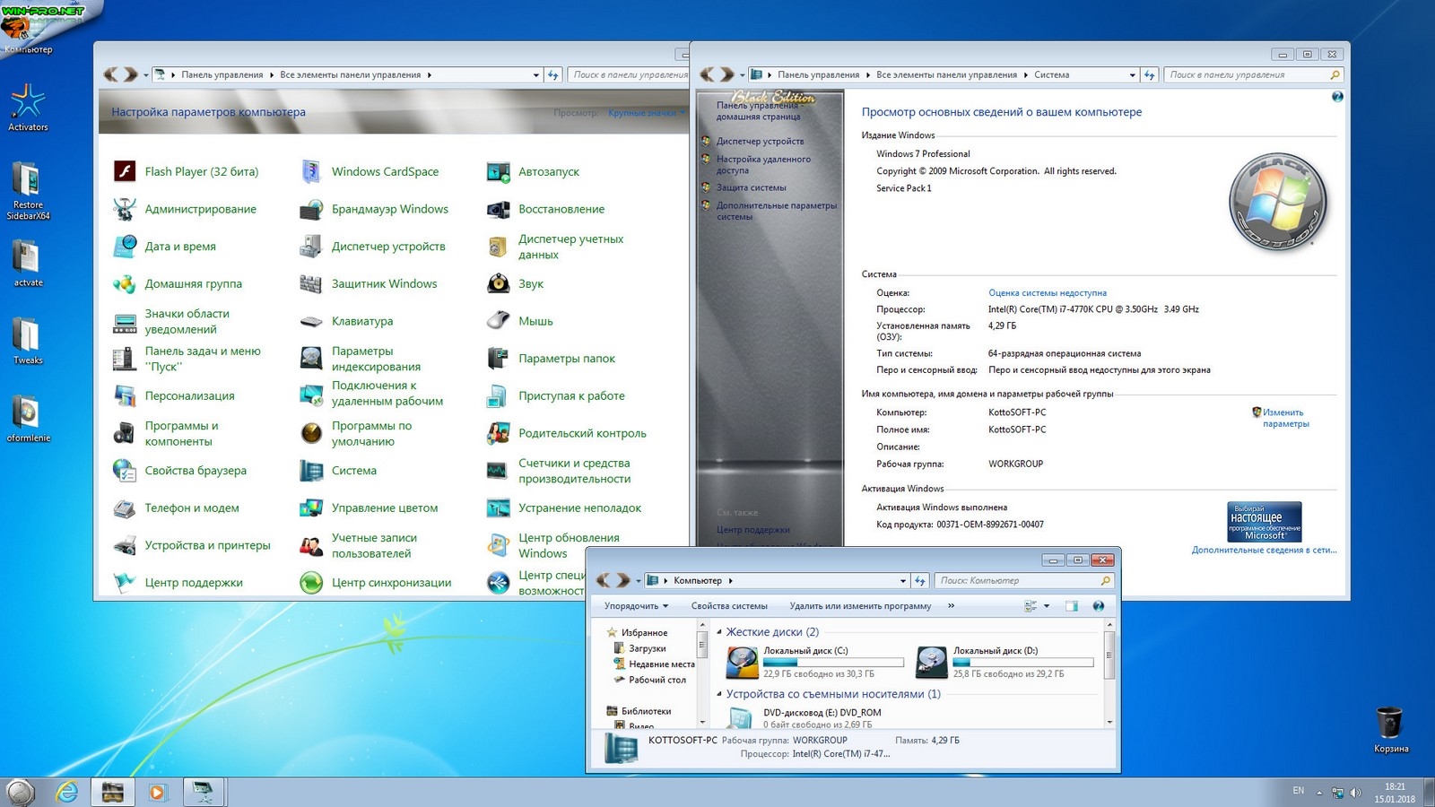Open Крупные значки view dropdown
This screenshot has width=1435, height=807.
[x=644, y=113]
